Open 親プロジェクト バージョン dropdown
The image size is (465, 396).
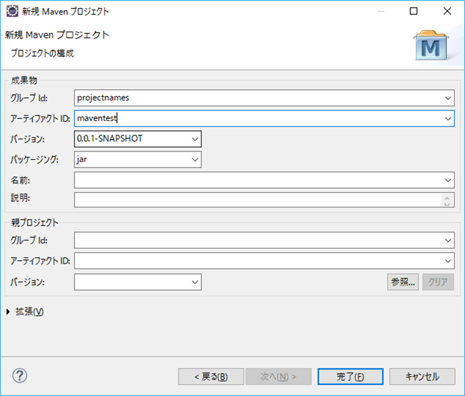pos(195,282)
